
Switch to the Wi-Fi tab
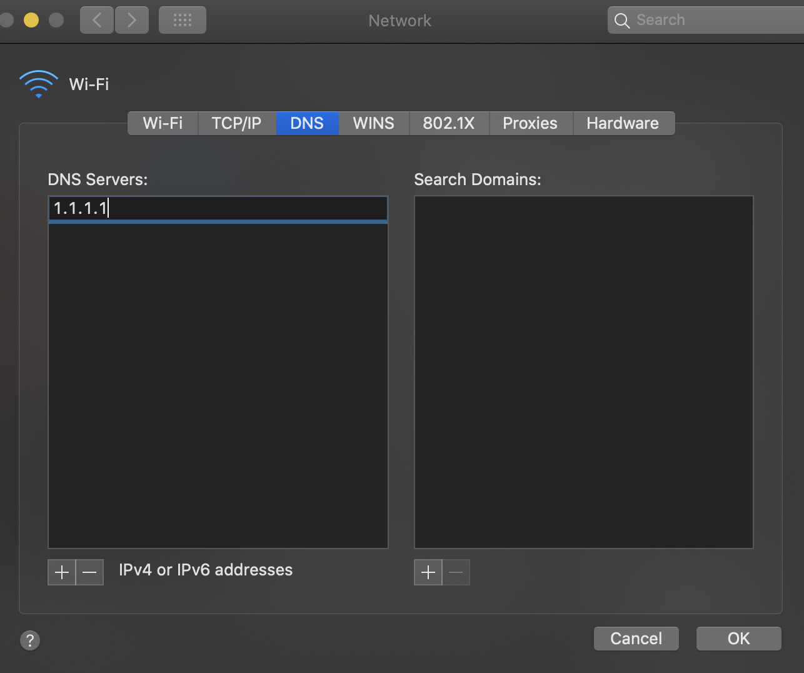point(162,123)
